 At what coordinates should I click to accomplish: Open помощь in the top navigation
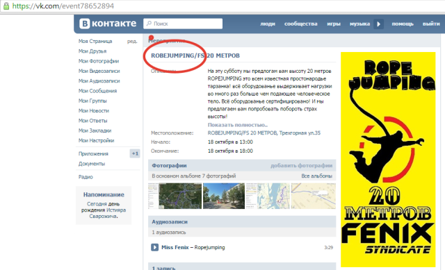[403, 24]
